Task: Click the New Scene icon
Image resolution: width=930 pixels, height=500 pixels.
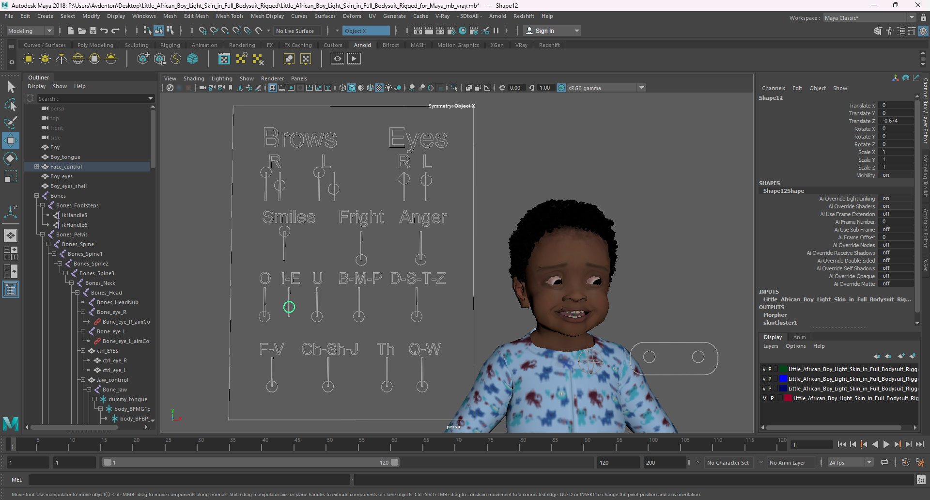Action: [71, 31]
